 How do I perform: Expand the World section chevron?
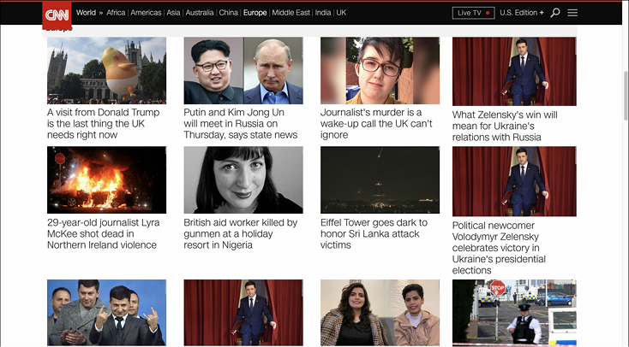[x=100, y=13]
